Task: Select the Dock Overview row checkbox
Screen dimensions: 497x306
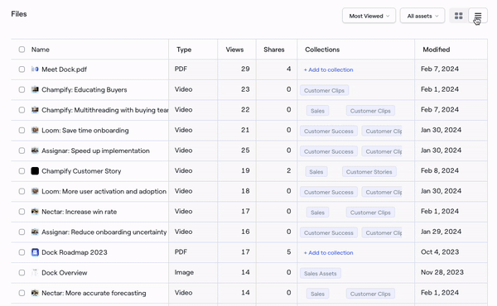Action: tap(22, 272)
